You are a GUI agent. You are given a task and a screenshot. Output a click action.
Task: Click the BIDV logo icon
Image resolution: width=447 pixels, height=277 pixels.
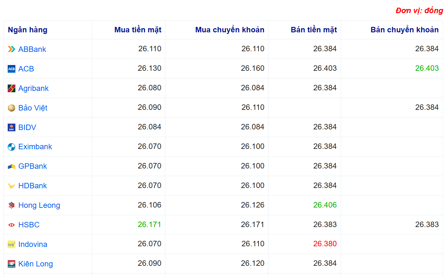pyautogui.click(x=12, y=127)
